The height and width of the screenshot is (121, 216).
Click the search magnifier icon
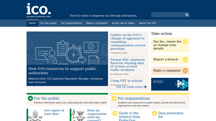tap(187, 15)
